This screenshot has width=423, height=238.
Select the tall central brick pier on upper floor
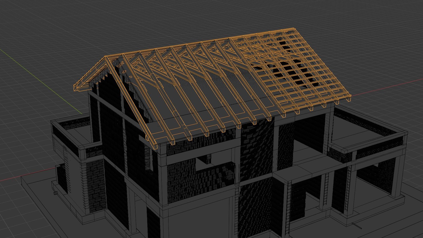(x=256, y=151)
